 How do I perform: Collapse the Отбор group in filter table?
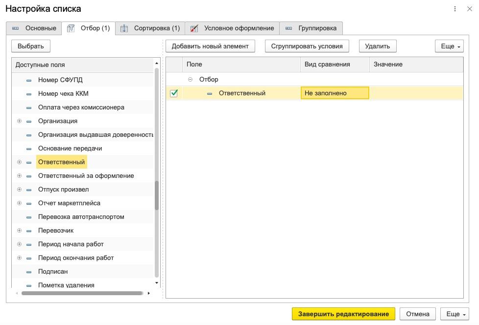[191, 79]
